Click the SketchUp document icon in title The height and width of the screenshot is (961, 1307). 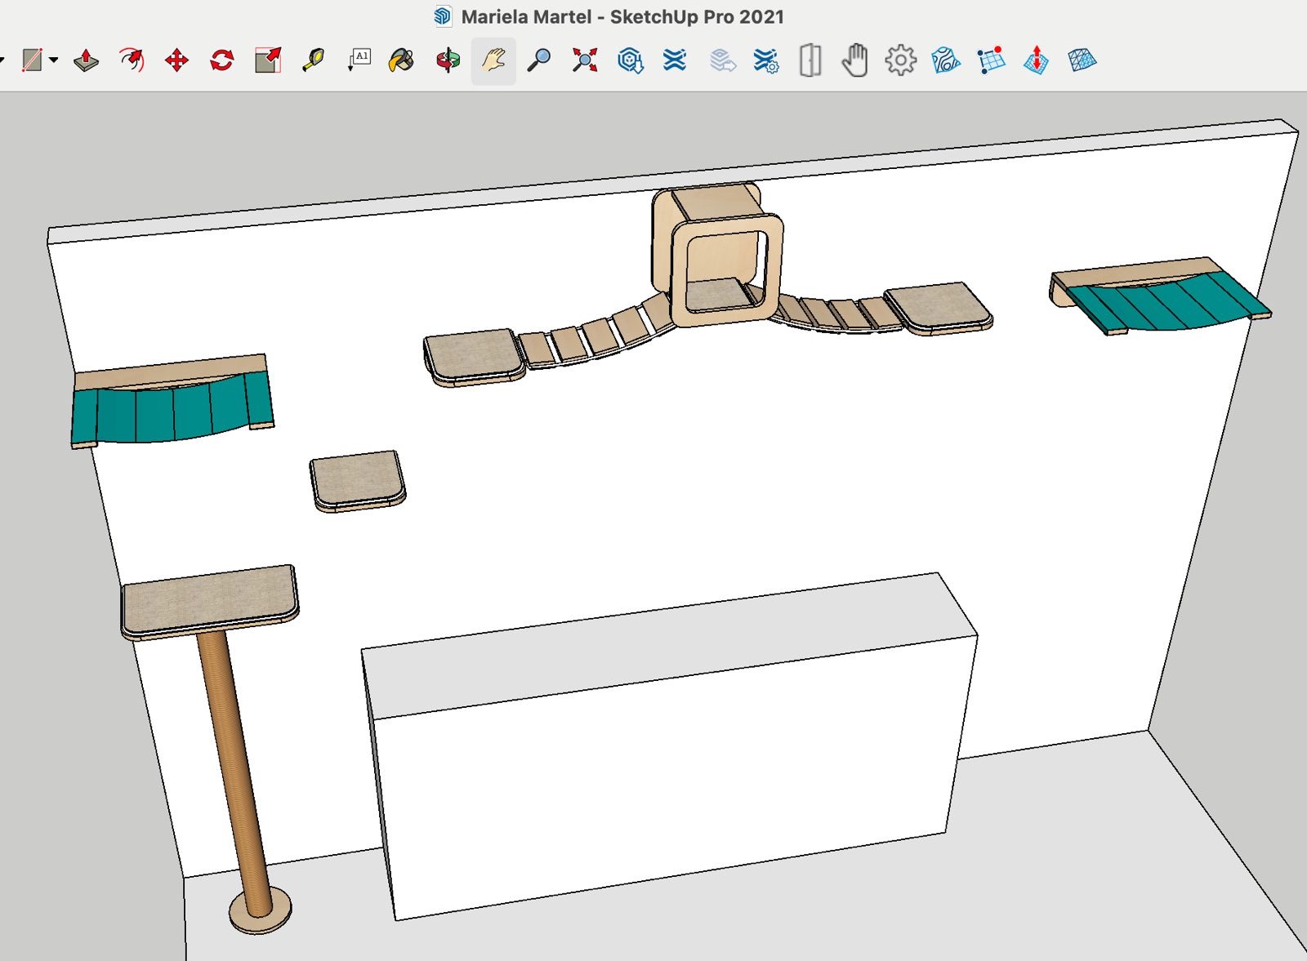click(x=443, y=16)
